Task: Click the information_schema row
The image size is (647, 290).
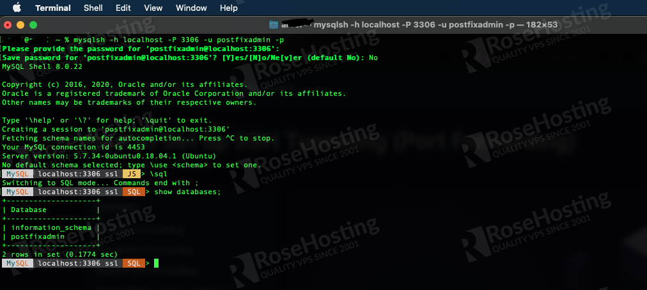Action: coord(51,227)
